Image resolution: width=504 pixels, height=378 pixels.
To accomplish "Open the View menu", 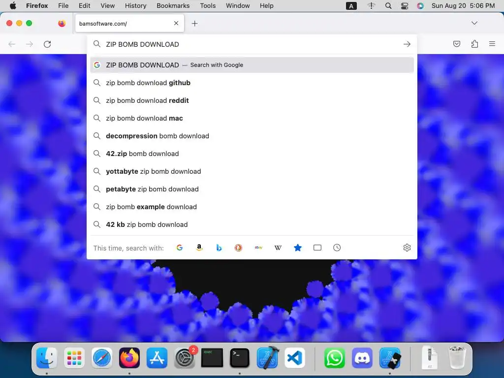I will (107, 5).
